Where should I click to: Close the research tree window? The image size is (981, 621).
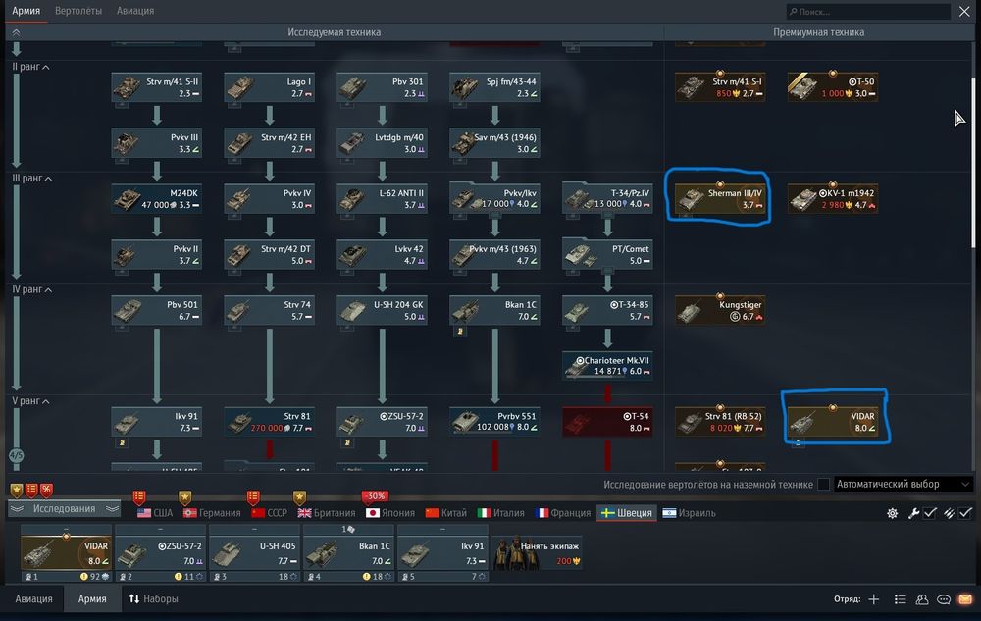click(x=964, y=11)
